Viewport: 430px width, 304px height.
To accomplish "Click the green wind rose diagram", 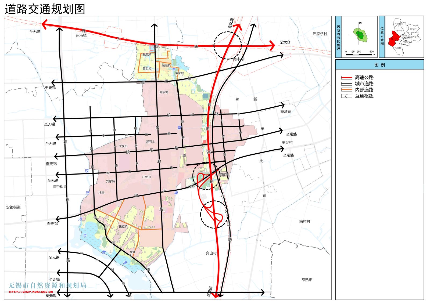I will coord(360,35).
